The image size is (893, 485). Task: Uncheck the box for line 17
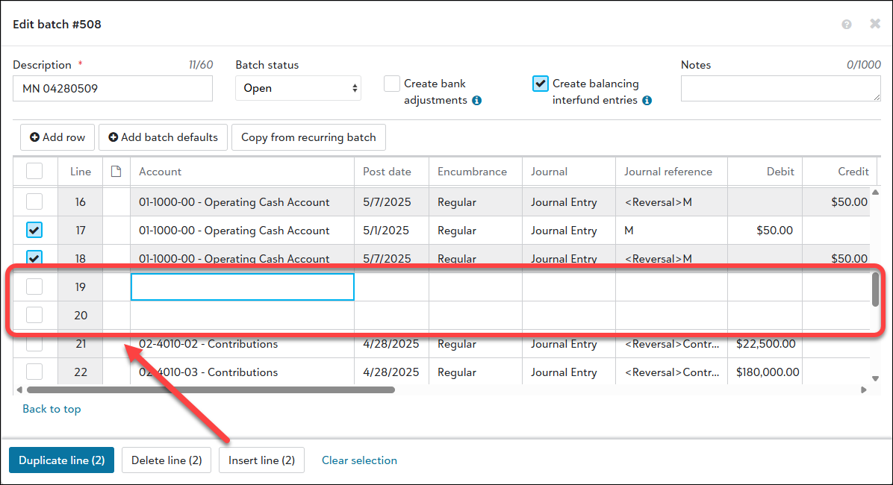pyautogui.click(x=34, y=230)
